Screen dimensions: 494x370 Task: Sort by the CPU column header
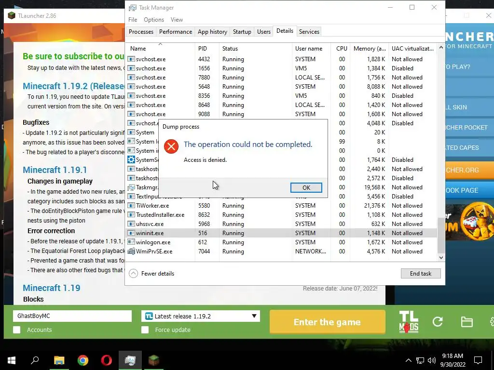(x=340, y=49)
